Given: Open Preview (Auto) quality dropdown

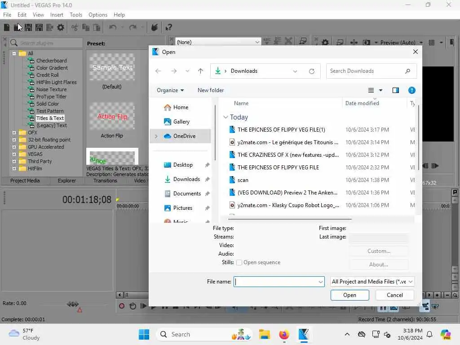Looking at the screenshot, I should click(421, 43).
